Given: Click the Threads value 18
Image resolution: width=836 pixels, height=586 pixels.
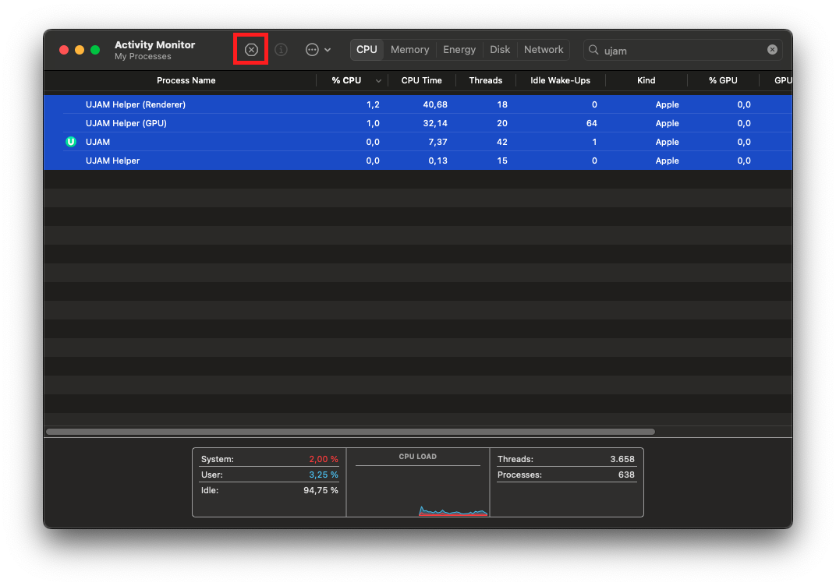Looking at the screenshot, I should 501,104.
